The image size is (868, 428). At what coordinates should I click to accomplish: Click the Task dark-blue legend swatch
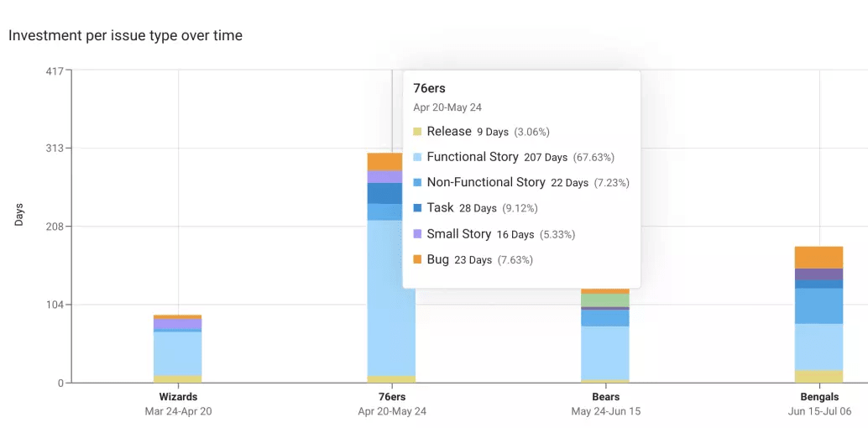[417, 208]
